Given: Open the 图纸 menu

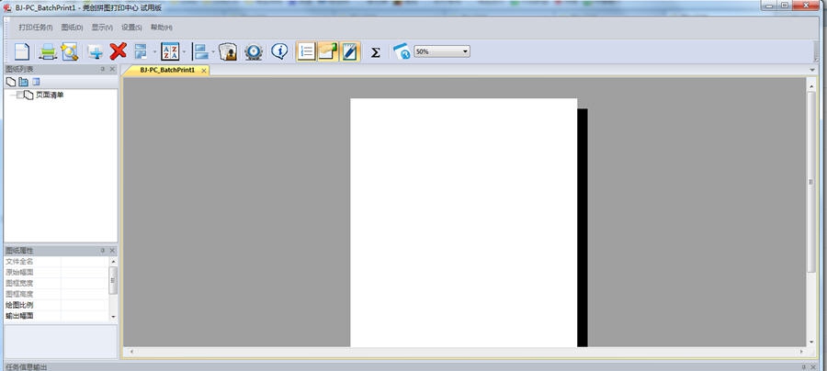Looking at the screenshot, I should tap(73, 28).
